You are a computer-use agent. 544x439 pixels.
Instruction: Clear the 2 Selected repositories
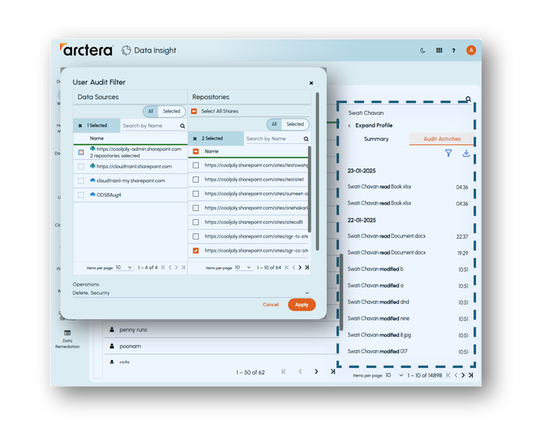pos(195,139)
